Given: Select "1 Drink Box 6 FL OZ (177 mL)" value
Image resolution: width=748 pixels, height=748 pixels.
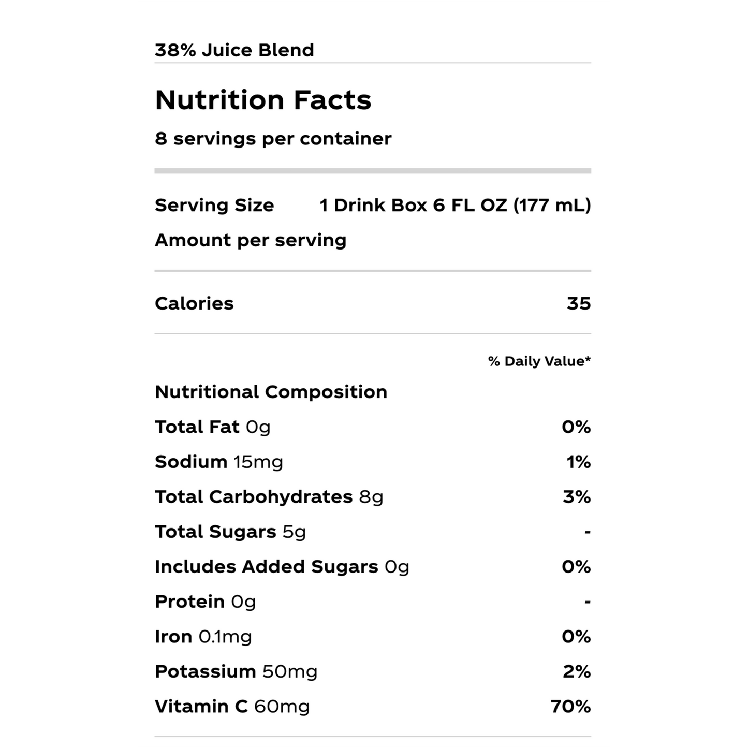Looking at the screenshot, I should point(455,206).
